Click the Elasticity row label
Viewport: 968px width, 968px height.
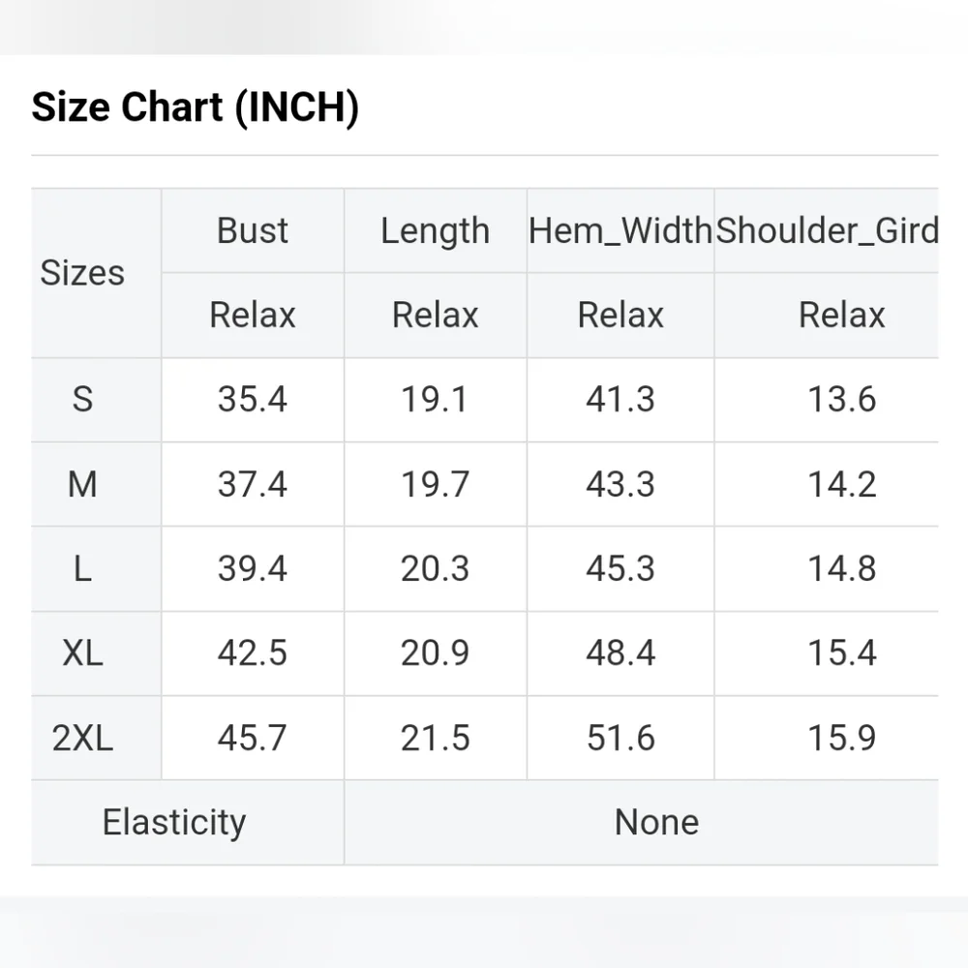(x=174, y=822)
